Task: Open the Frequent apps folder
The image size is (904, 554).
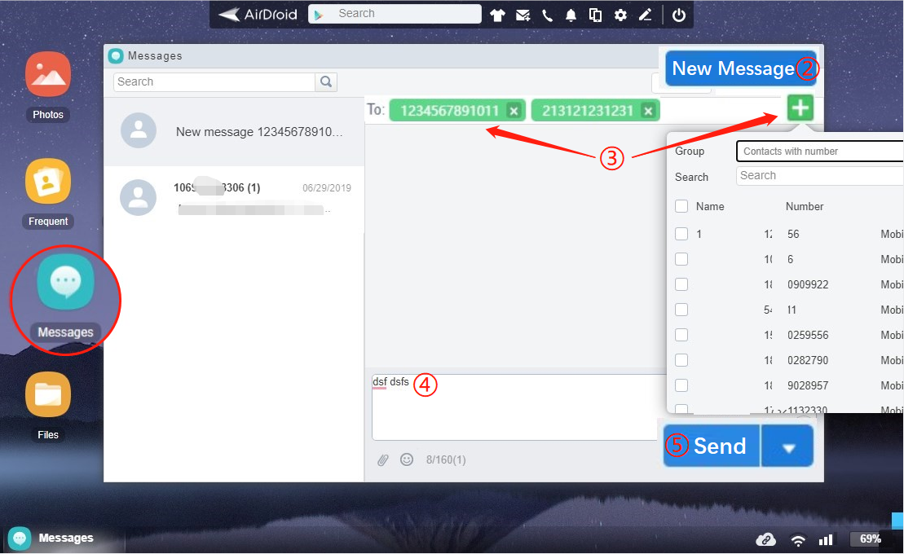Action: 47,181
